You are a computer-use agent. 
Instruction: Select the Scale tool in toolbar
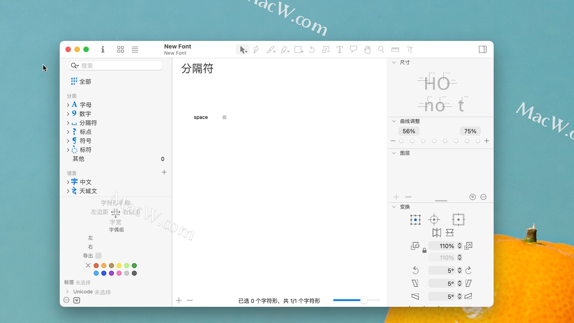326,50
